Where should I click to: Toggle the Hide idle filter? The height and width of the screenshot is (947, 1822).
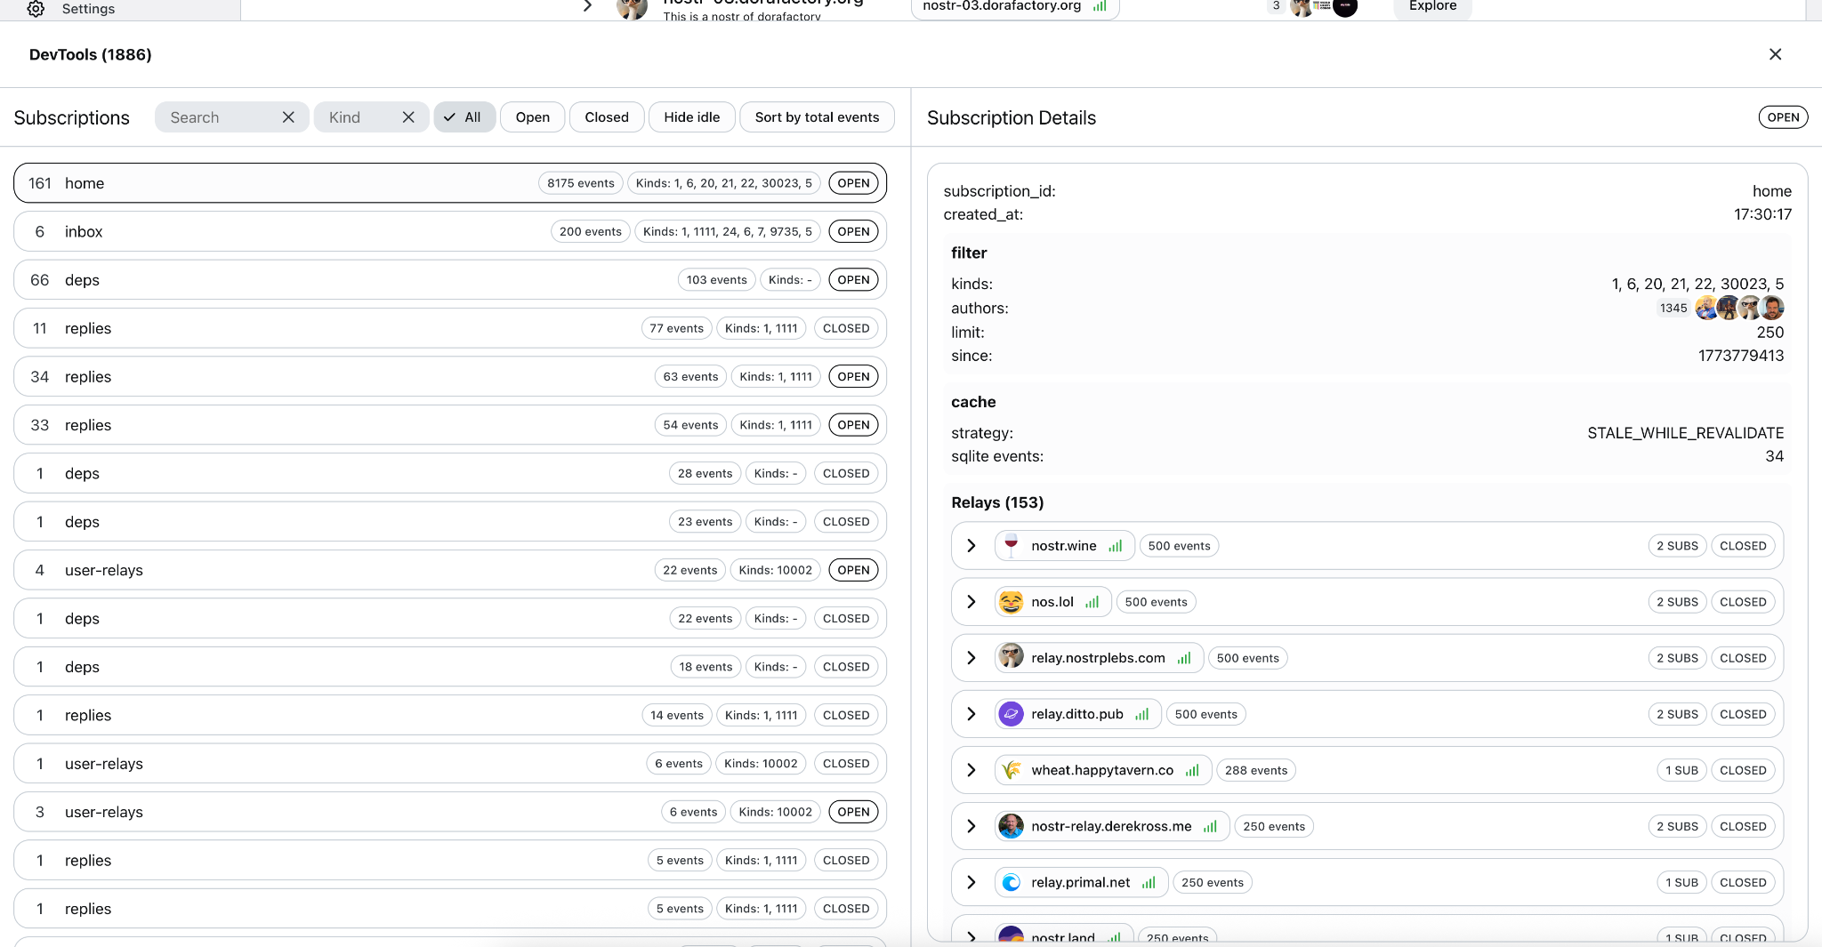[691, 117]
